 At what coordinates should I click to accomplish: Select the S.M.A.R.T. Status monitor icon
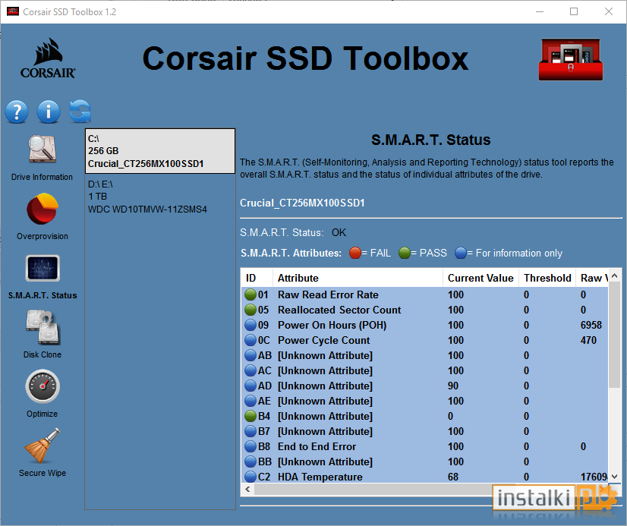tap(43, 268)
